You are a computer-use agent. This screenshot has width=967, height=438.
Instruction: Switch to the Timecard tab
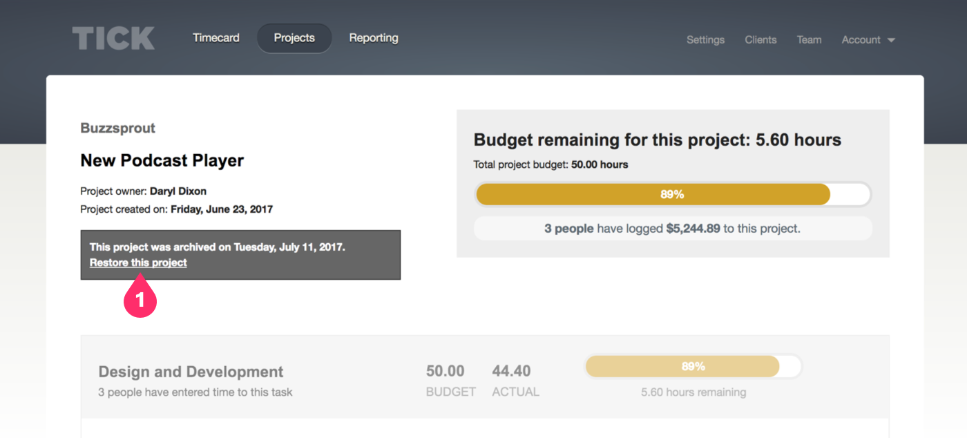coord(216,37)
